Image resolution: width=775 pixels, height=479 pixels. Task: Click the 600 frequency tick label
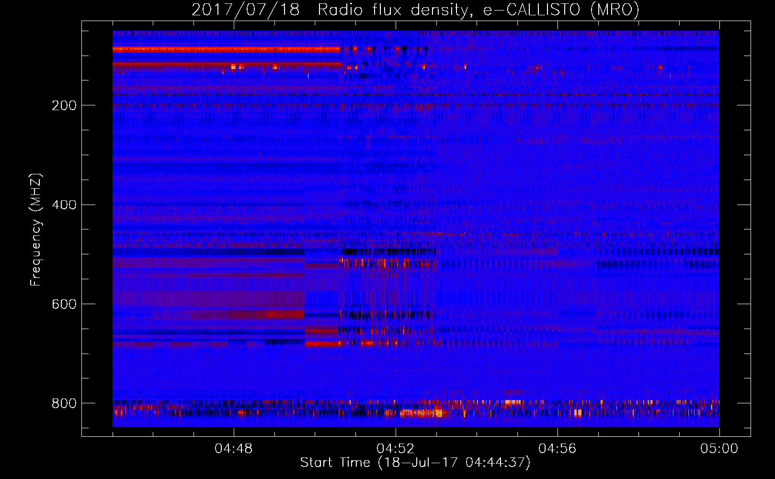coord(64,304)
